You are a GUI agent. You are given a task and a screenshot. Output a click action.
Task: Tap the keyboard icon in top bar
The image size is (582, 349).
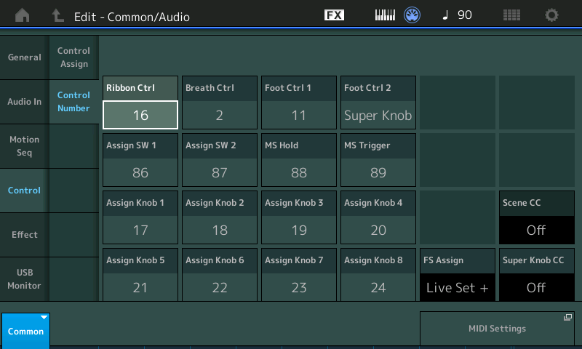(386, 15)
